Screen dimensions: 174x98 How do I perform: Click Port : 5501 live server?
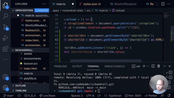[133, 96]
